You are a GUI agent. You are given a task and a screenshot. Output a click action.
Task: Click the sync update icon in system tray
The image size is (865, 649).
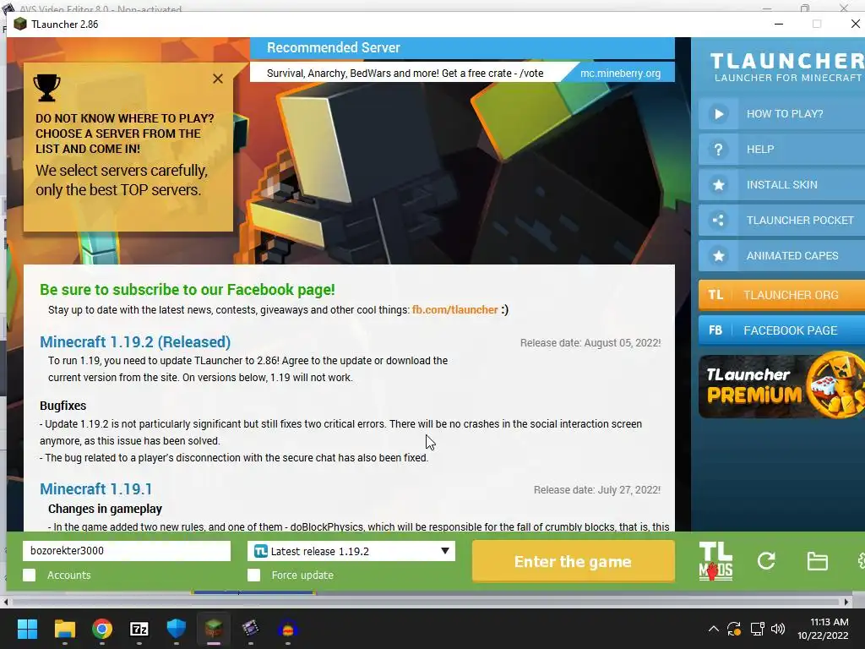point(734,629)
